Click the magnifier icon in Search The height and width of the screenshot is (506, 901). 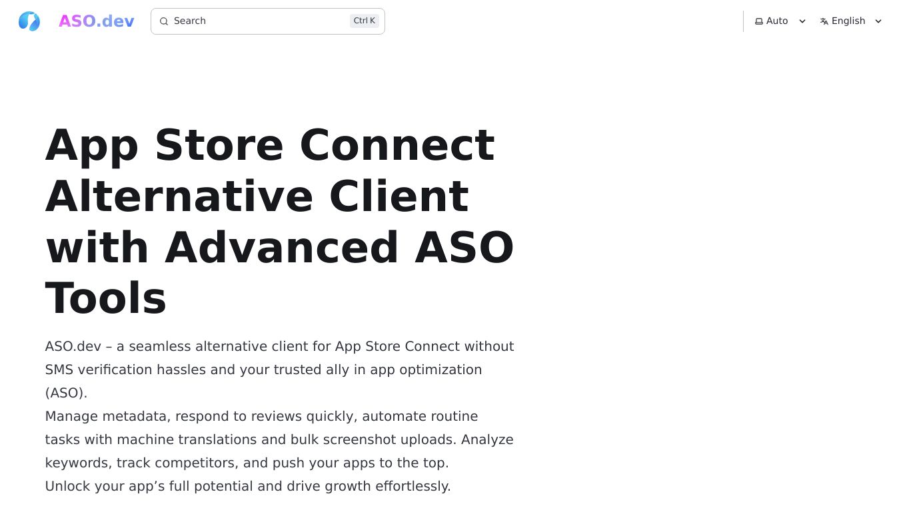(x=164, y=21)
